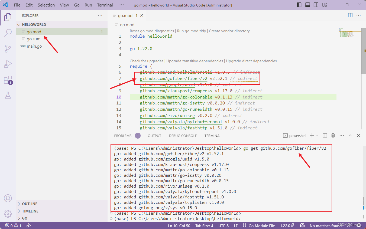This screenshot has width=366, height=229.
Task: Open Explorer views and more actions ellipsis
Action: (100, 15)
